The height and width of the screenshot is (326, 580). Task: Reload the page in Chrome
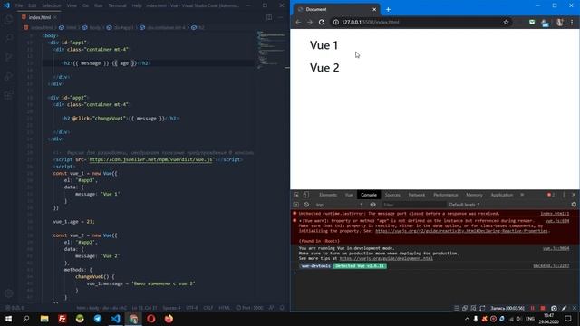(322, 22)
